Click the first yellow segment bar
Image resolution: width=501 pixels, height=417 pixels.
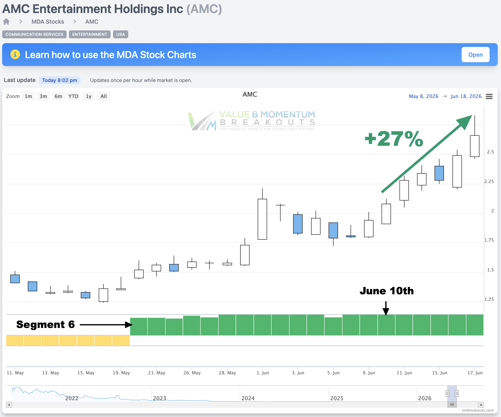(x=15, y=340)
